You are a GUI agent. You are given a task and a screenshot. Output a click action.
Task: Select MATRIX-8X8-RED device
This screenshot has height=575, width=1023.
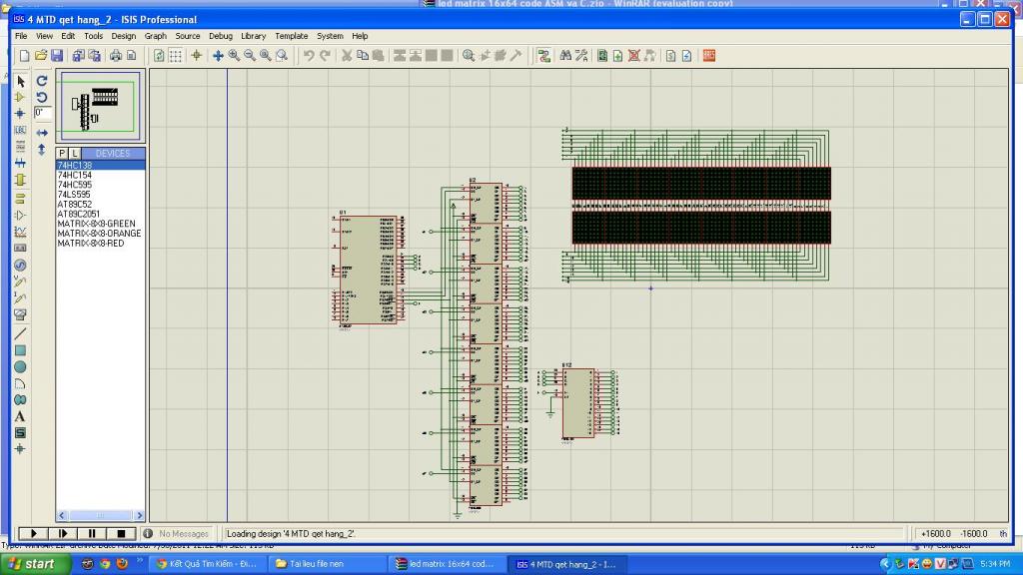[90, 244]
